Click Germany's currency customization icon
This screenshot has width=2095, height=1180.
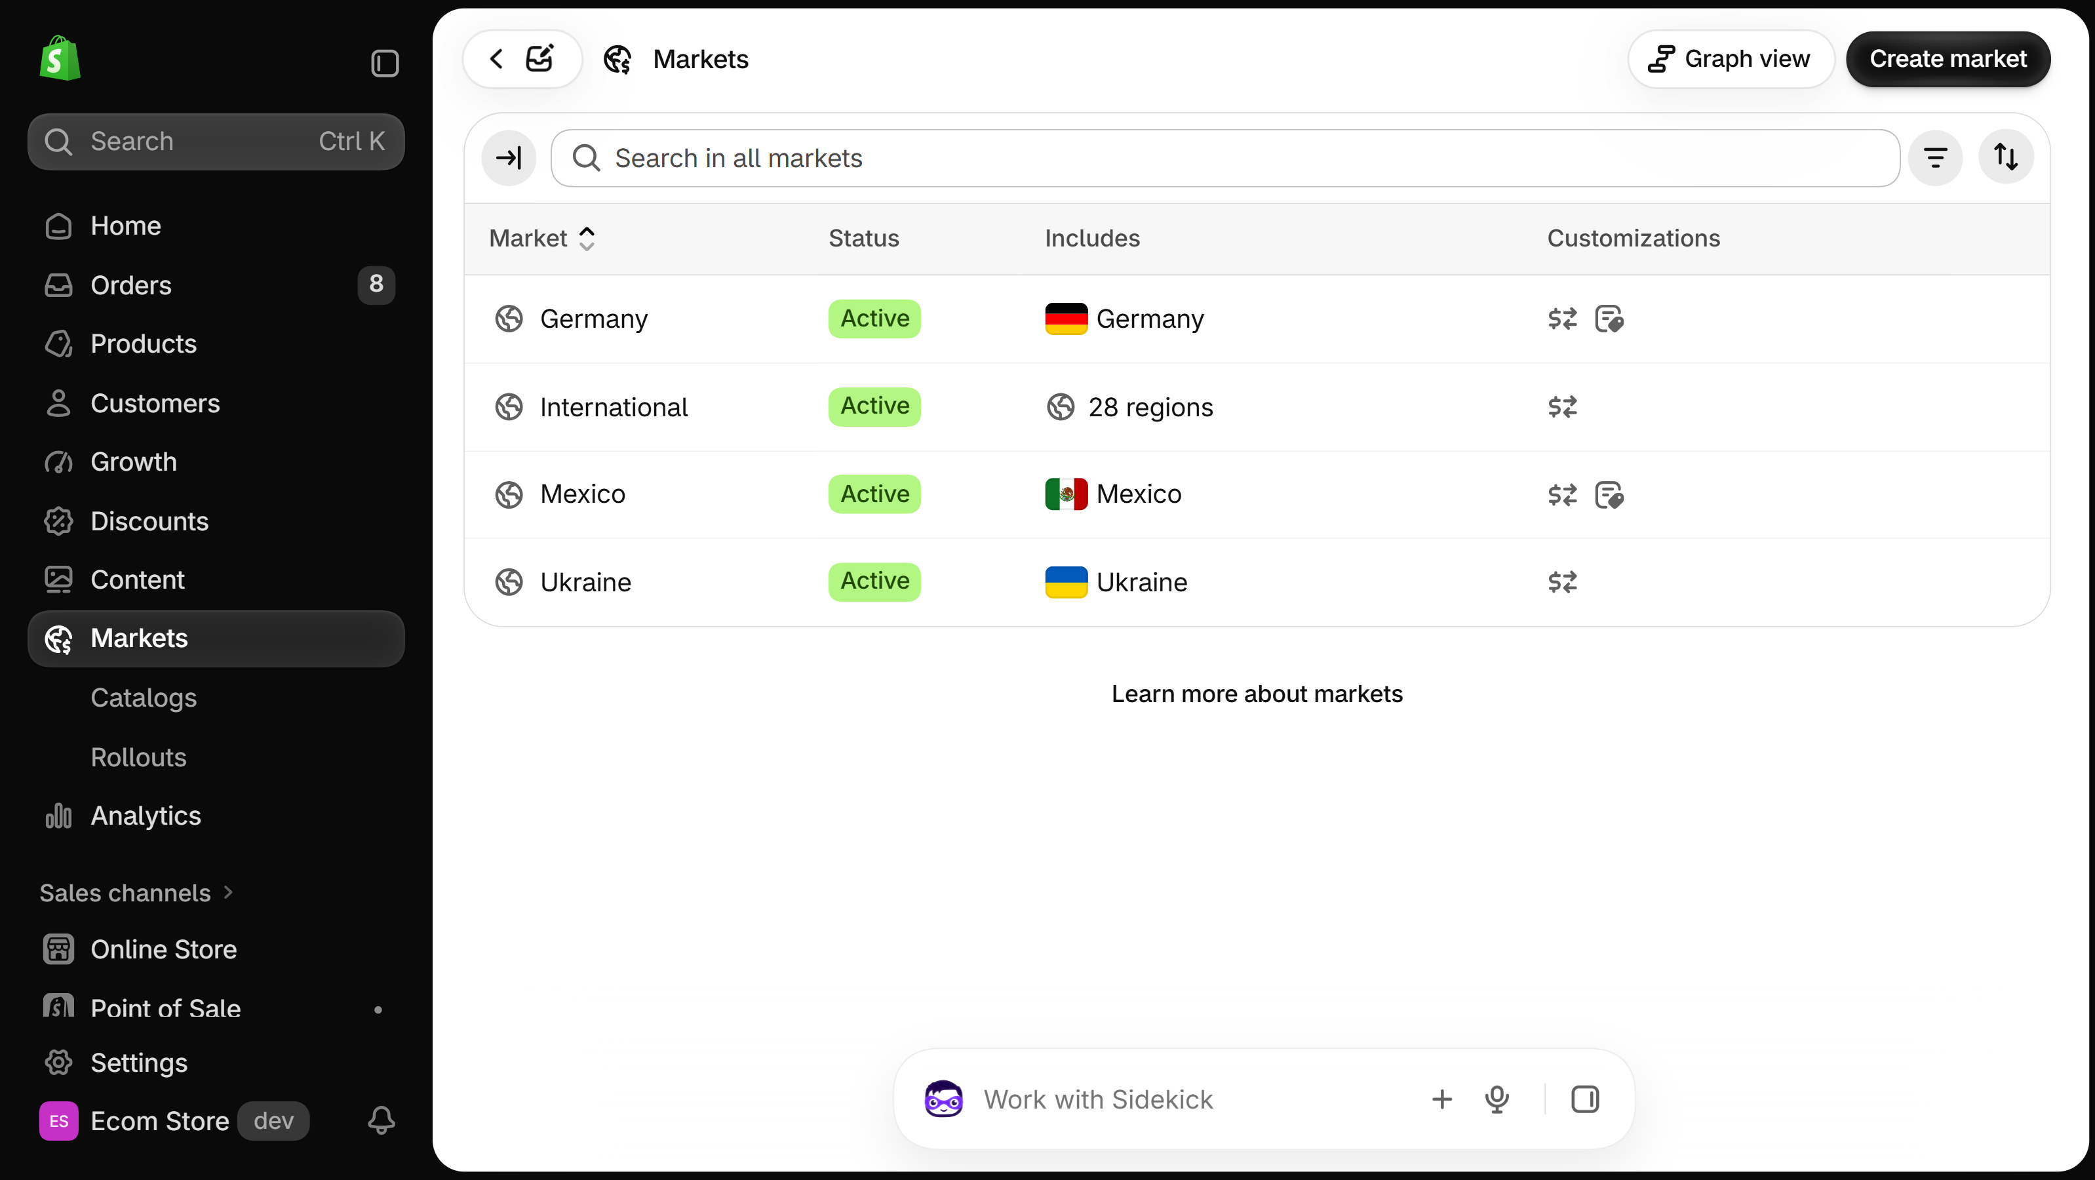coord(1562,319)
